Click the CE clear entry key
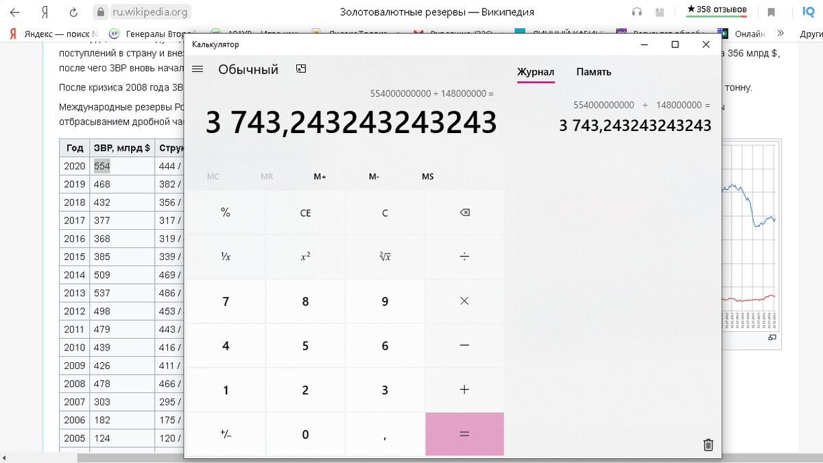 pyautogui.click(x=305, y=213)
